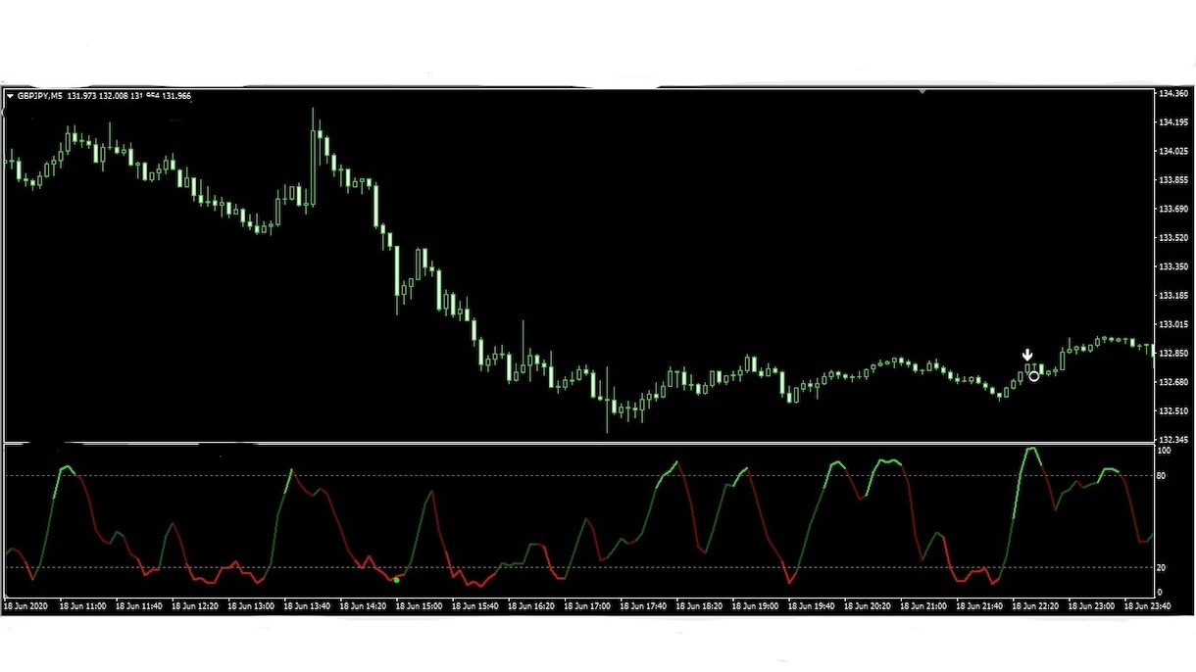Click the "18 Jun 20:20" time label
1196x672 pixels.
click(867, 606)
